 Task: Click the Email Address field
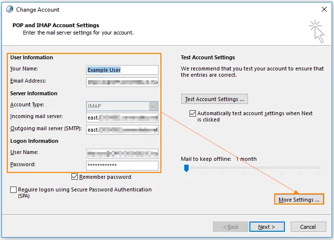tap(122, 82)
